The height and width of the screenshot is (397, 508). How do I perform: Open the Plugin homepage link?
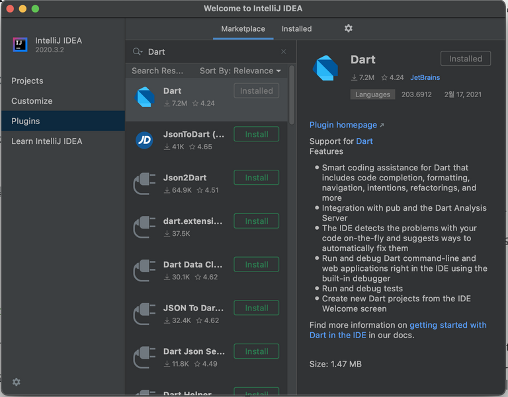pyautogui.click(x=343, y=125)
